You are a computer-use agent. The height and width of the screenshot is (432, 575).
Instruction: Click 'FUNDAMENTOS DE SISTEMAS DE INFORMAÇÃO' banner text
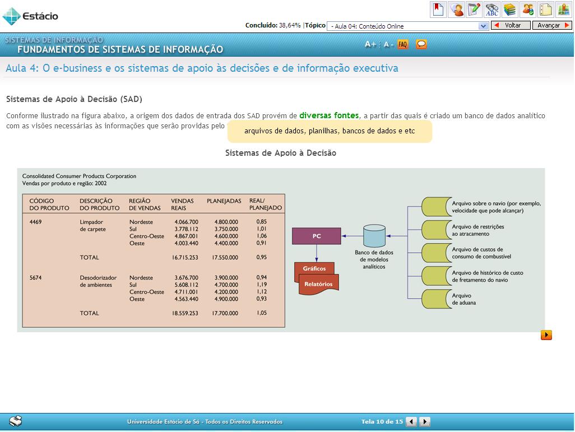click(x=120, y=49)
